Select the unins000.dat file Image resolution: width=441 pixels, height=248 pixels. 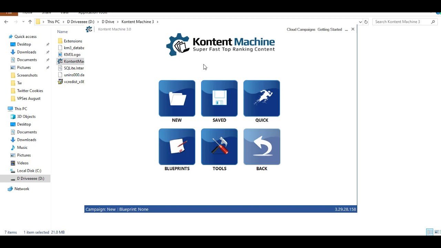[x=71, y=75]
